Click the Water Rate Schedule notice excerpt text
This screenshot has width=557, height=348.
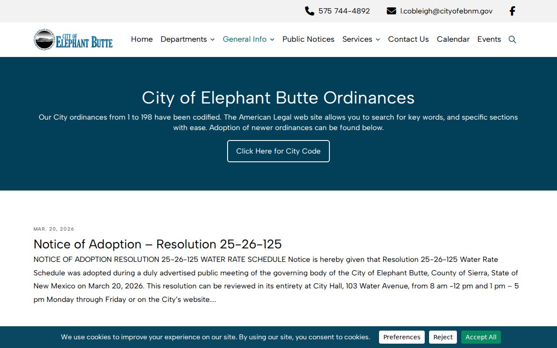[x=276, y=279]
